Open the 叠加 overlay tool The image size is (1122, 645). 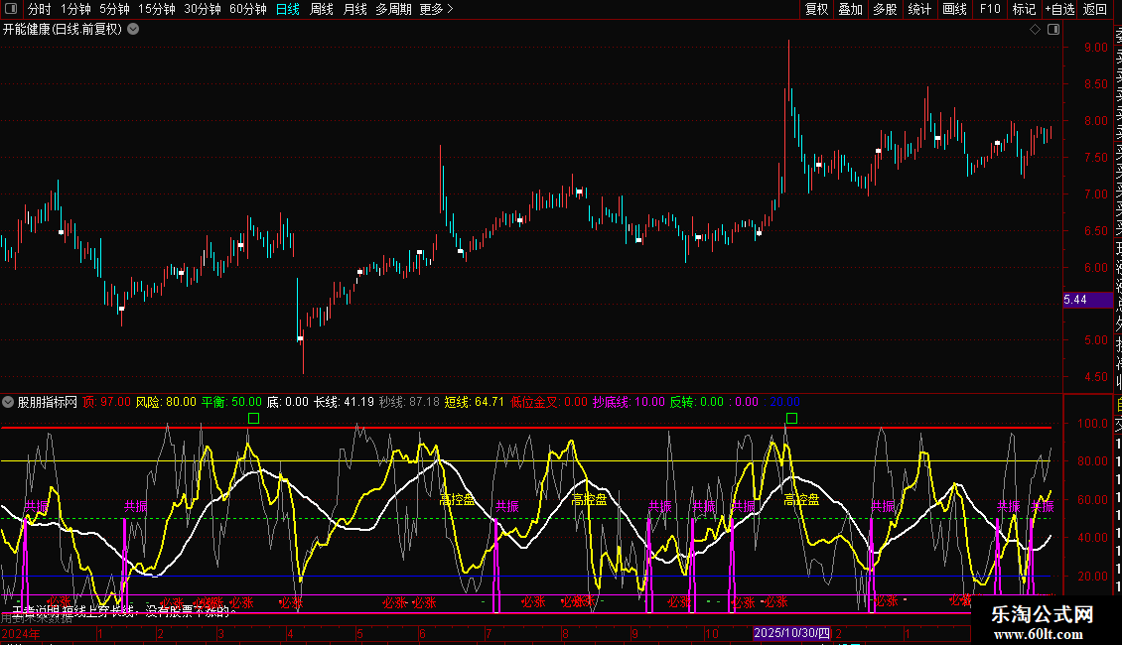[850, 9]
